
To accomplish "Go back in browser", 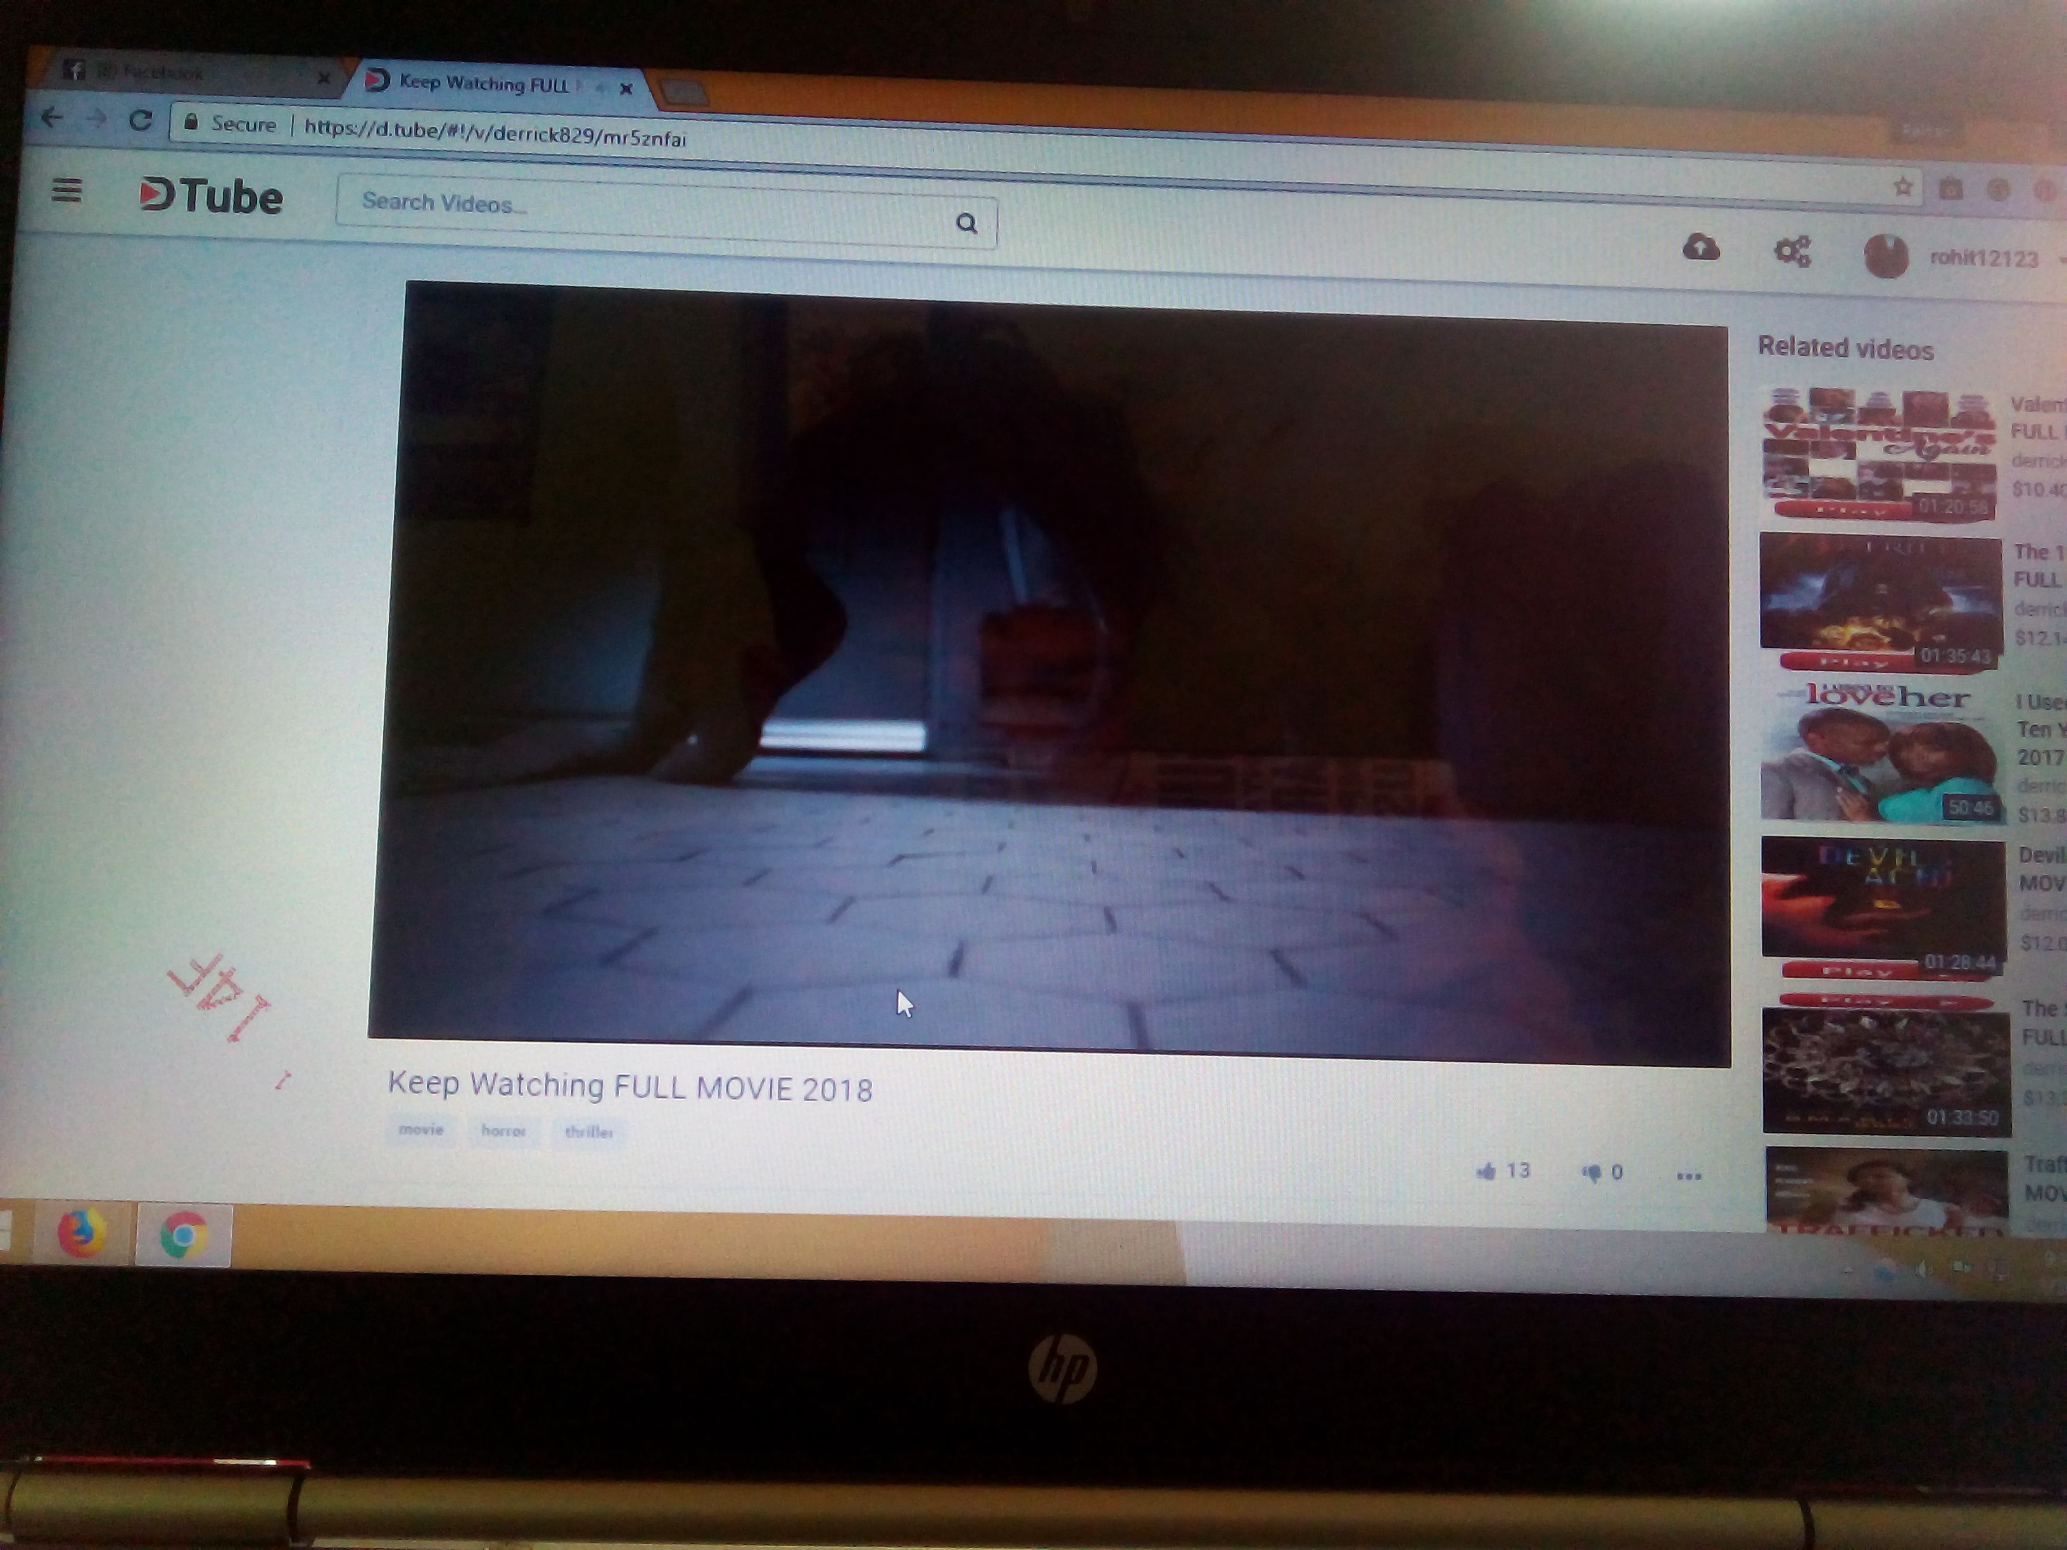I will pyautogui.click(x=53, y=117).
